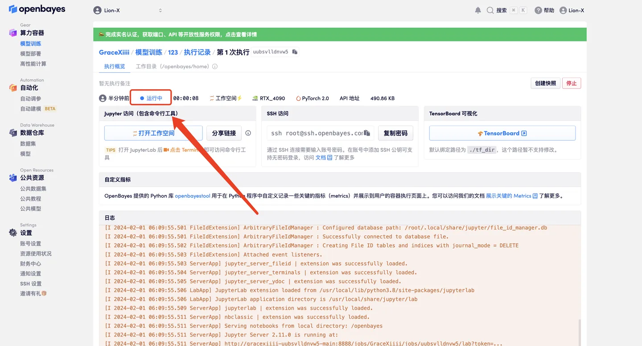Click the search magnifier icon in top bar
Image resolution: width=642 pixels, height=346 pixels.
click(491, 10)
